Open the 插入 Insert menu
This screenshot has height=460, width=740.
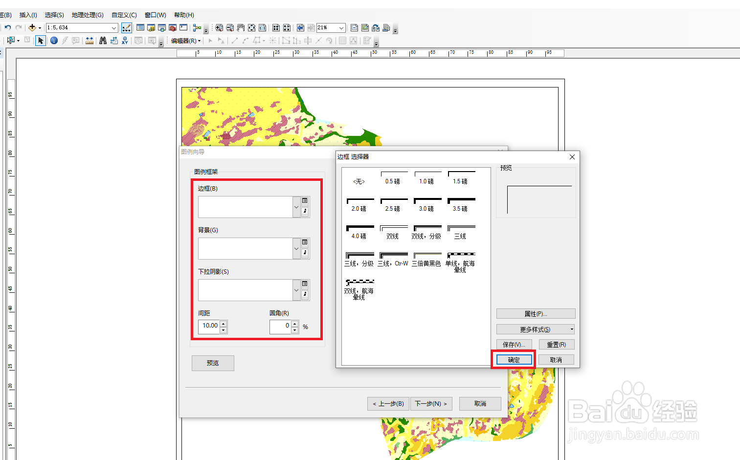click(28, 15)
